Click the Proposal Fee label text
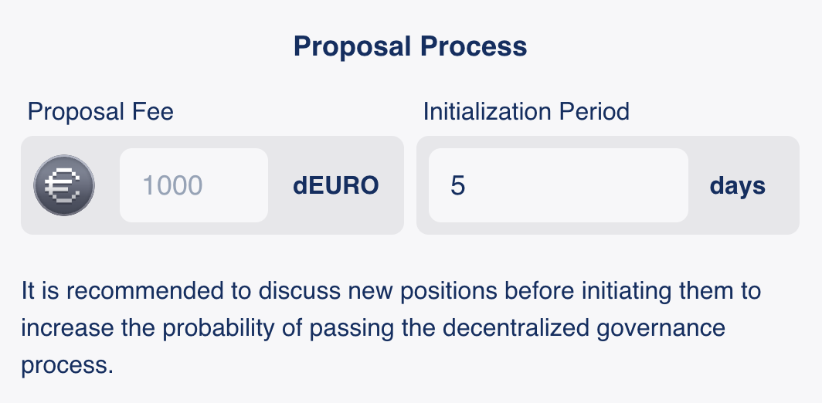 click(100, 111)
